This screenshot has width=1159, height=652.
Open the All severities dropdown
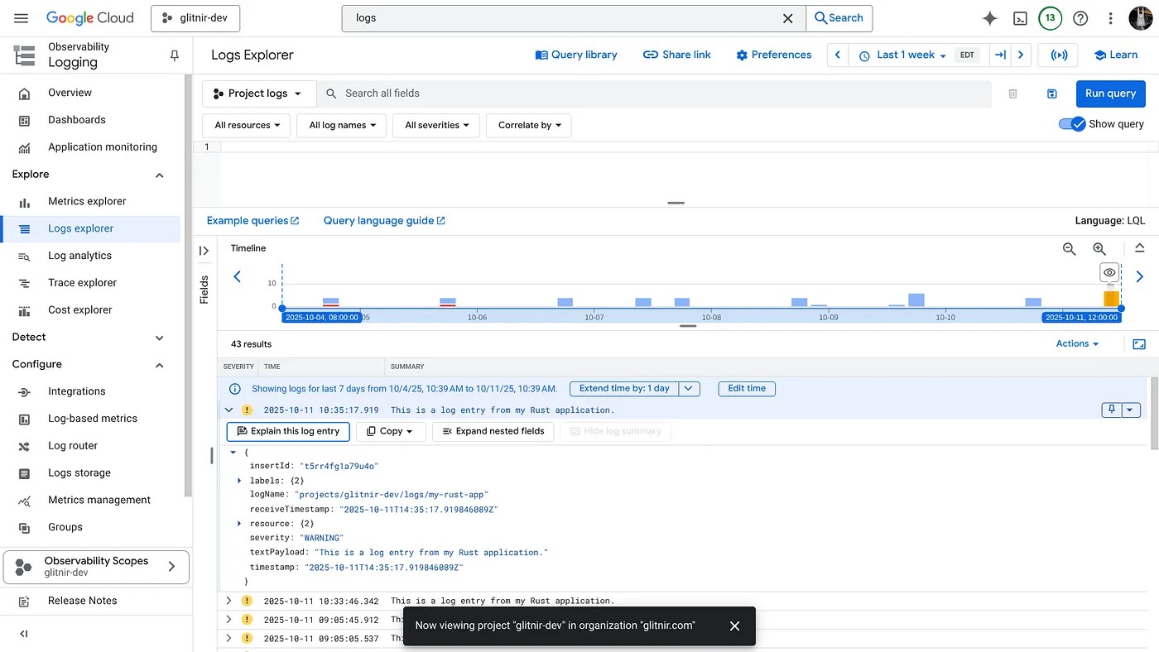tap(436, 126)
